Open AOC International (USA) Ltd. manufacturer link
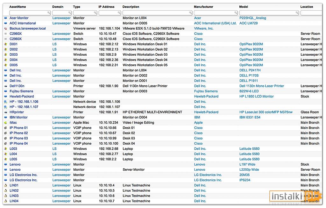Screen dimensions: 326x208 [216, 23]
